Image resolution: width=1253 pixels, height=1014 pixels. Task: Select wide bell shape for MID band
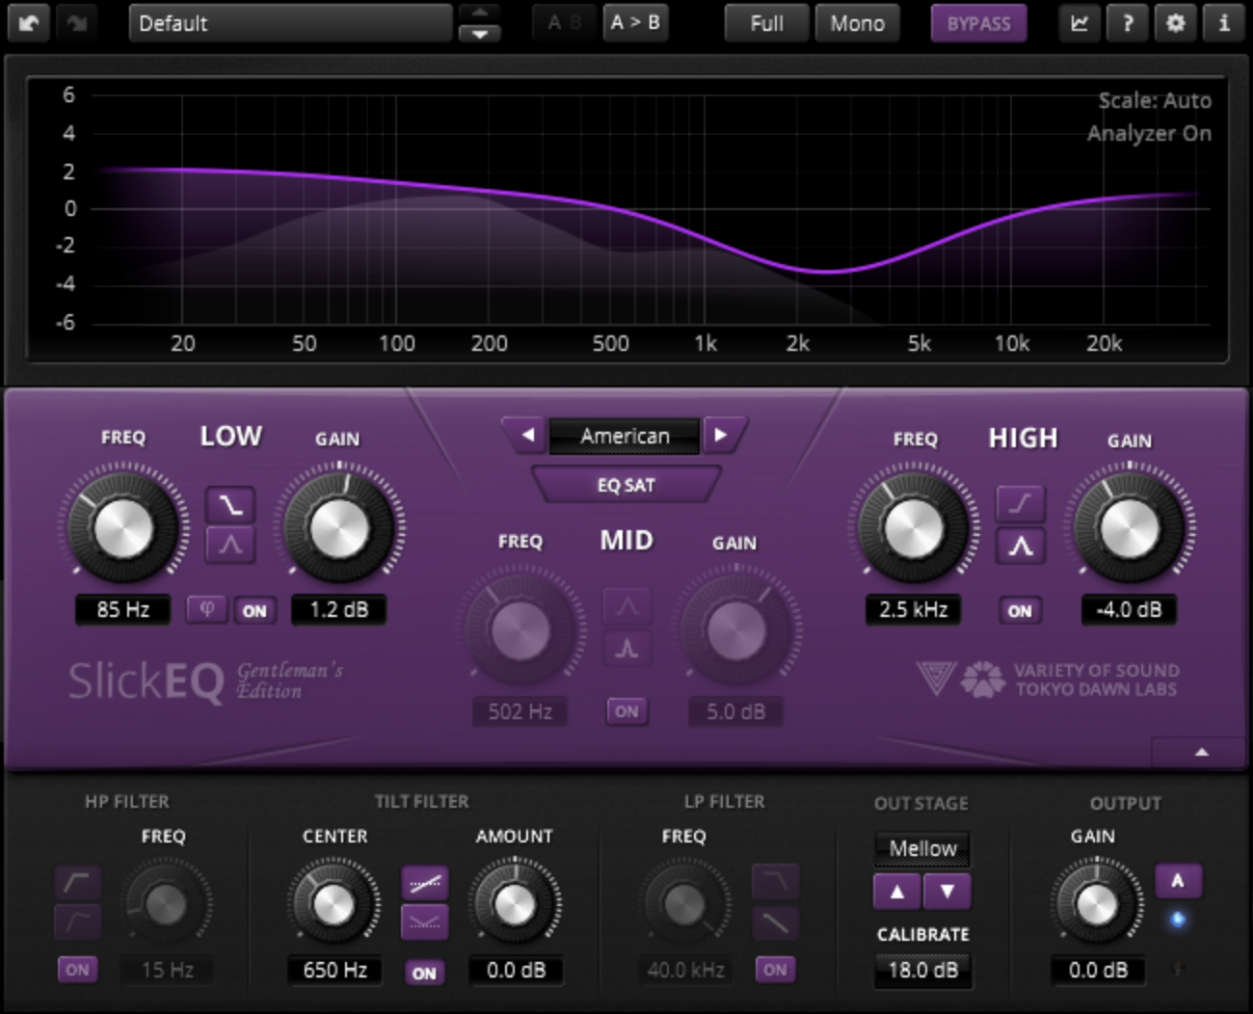coord(626,606)
